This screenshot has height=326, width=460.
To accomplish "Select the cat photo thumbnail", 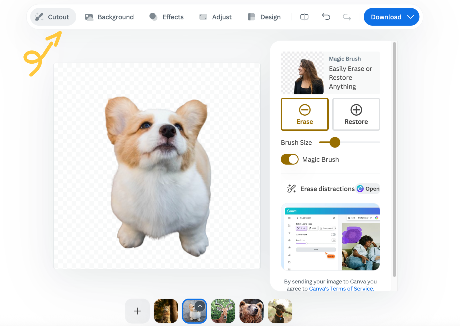I will (166, 311).
